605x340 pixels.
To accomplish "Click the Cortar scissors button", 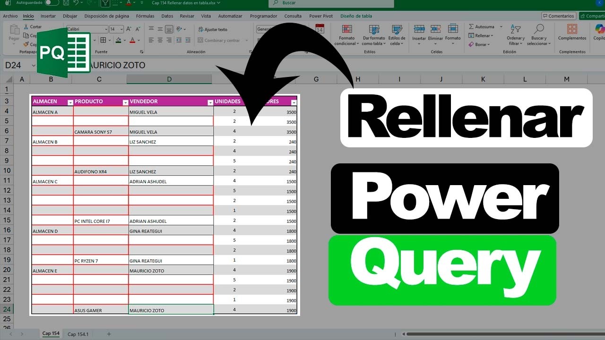I will 33,27.
